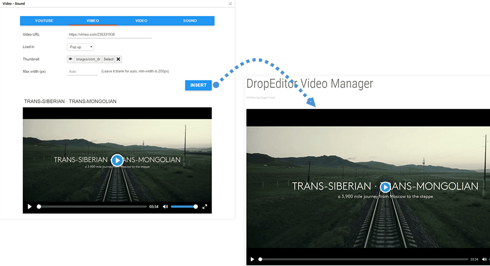490x266 pixels.
Task: Close the Video - Sound dialog
Action: coord(230,4)
